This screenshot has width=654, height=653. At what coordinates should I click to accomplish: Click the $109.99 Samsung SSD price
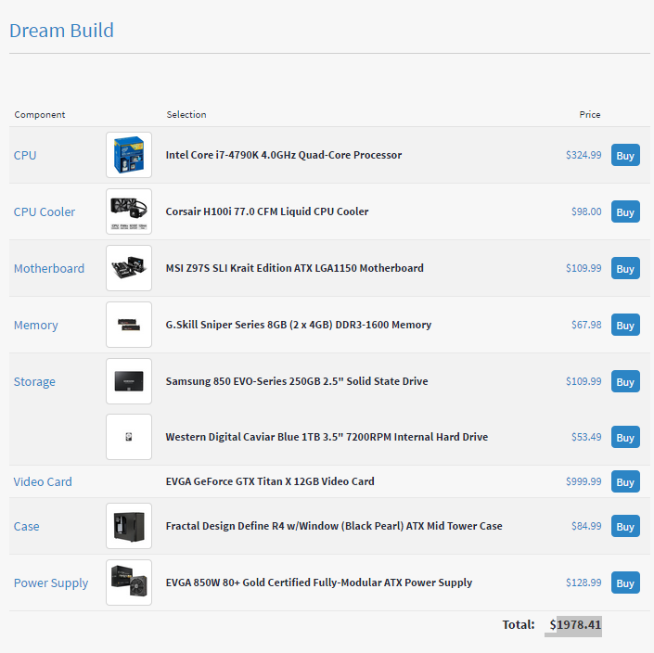(583, 381)
